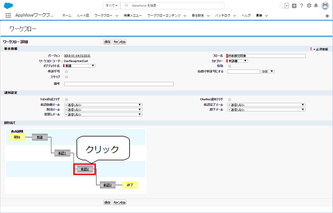Click the top 保存 button

108,42
